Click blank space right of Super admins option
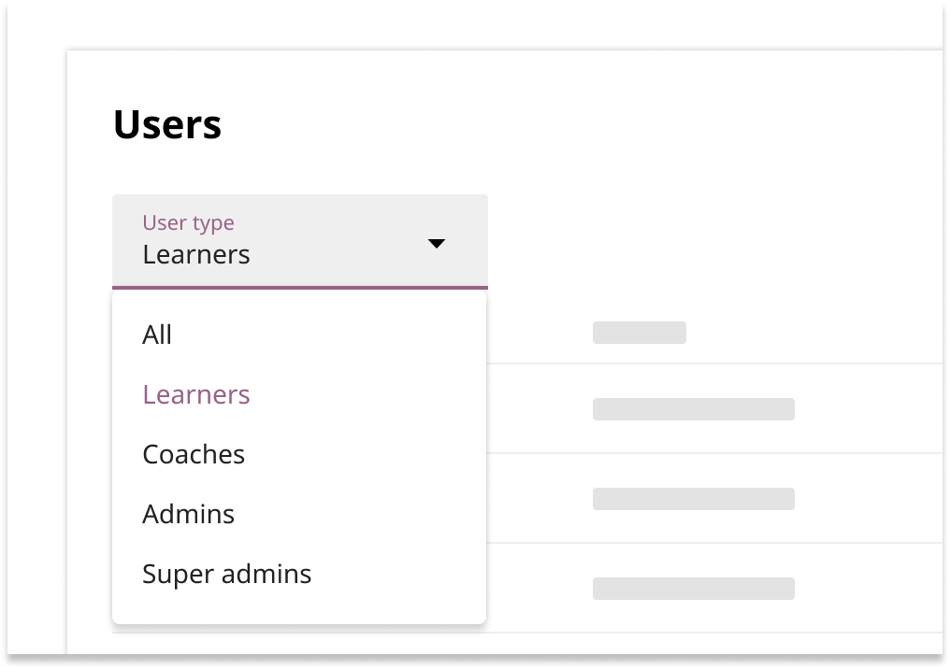The width and height of the screenshot is (950, 669). (402, 574)
